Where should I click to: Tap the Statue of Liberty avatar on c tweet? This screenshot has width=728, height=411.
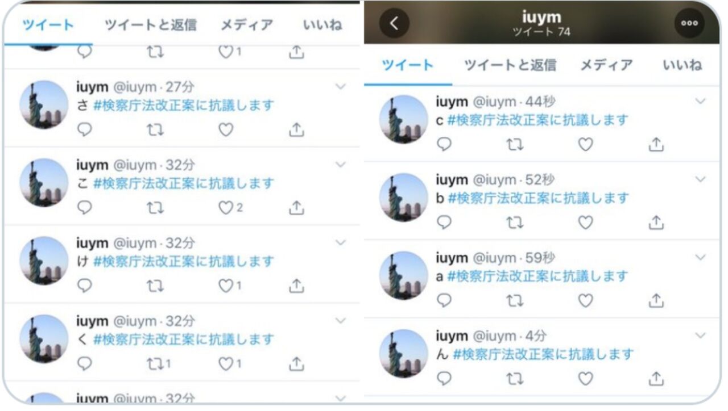click(403, 119)
